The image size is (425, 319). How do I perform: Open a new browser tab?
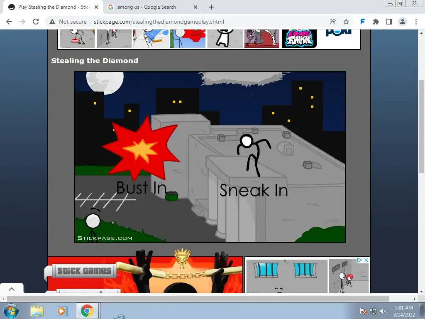[x=211, y=7]
